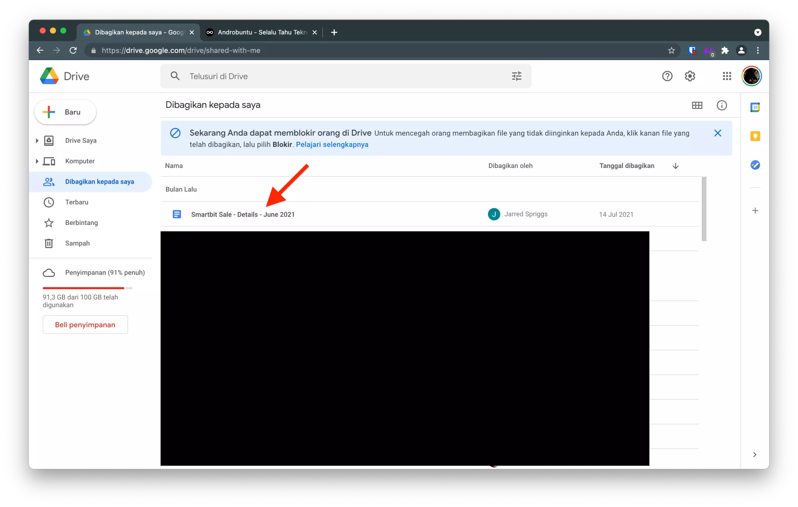798x507 pixels.
Task: Open Google Keep from the side panel
Action: [755, 136]
